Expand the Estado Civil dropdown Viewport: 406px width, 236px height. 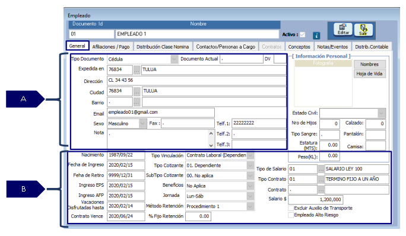381,113
